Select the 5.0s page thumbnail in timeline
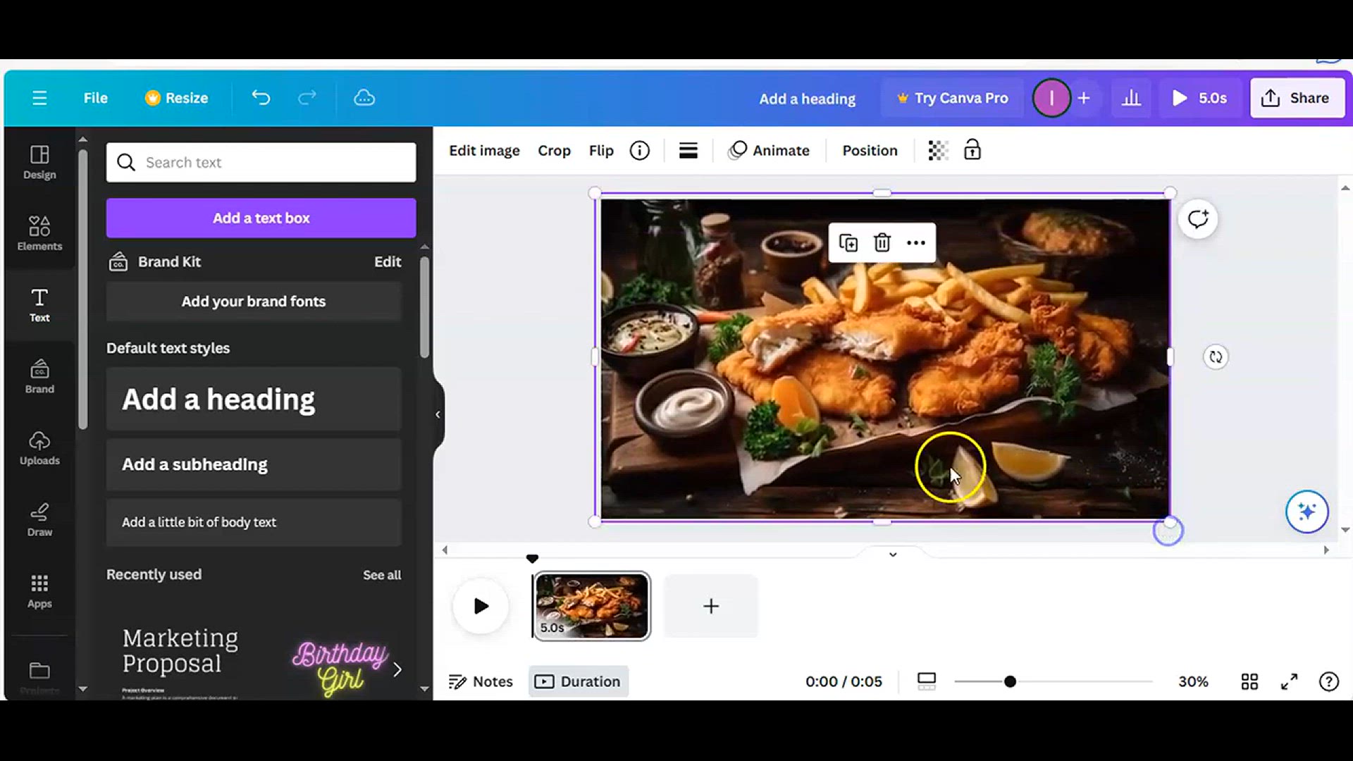Screen dimensions: 1353x761 pyautogui.click(x=591, y=607)
